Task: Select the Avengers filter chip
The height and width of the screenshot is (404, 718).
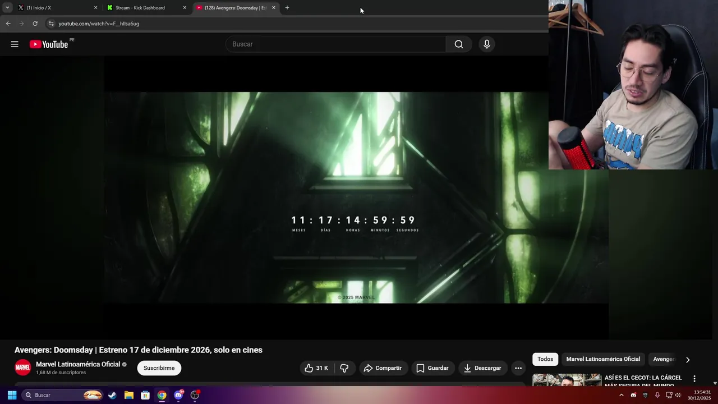Action: coord(664,359)
